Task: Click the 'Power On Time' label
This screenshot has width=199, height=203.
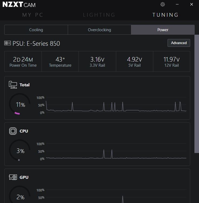Action: click(23, 65)
